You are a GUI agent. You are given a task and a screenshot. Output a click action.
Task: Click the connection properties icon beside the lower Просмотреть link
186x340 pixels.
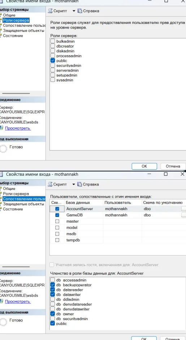pyautogui.click(x=1, y=301)
